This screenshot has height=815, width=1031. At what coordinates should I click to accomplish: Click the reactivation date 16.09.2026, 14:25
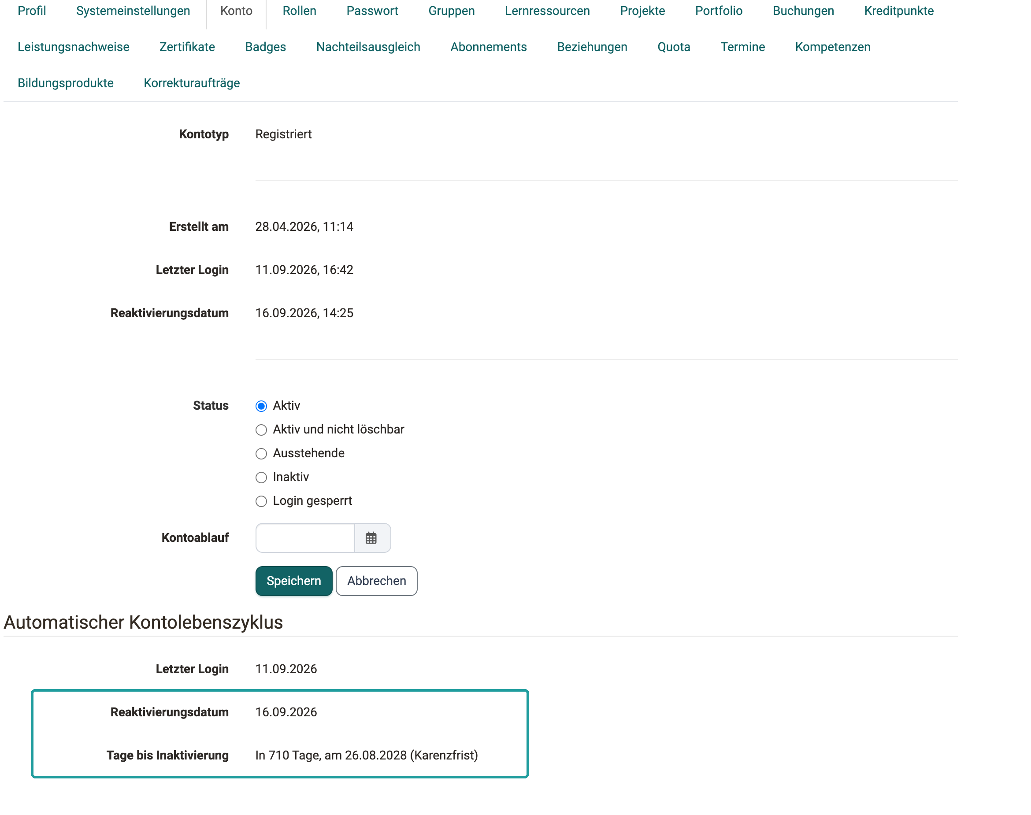[x=304, y=313]
